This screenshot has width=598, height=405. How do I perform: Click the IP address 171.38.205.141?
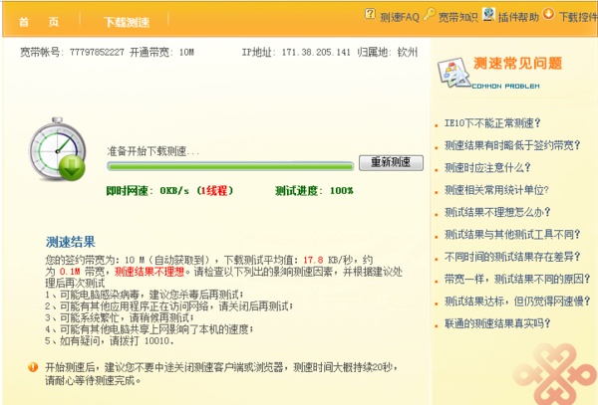click(x=316, y=52)
